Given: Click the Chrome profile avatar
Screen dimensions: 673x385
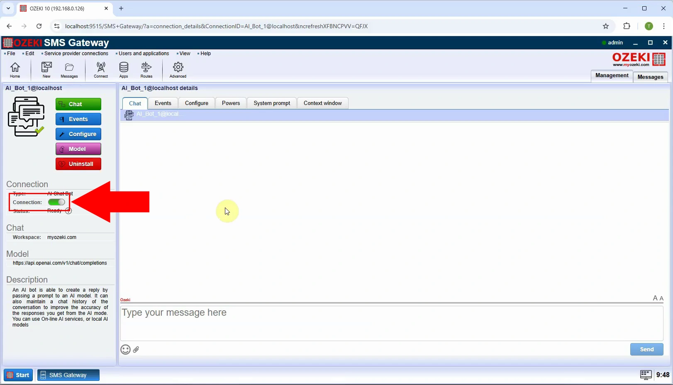Looking at the screenshot, I should (x=649, y=26).
